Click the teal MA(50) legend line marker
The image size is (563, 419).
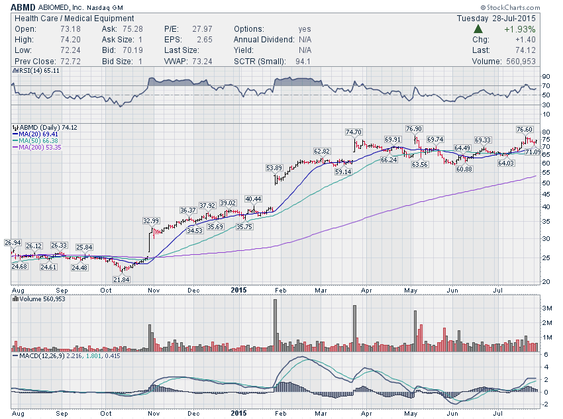coord(15,141)
